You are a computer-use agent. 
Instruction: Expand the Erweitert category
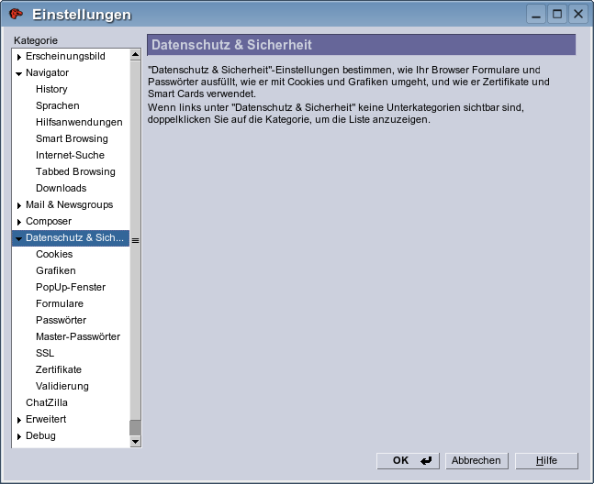pos(19,420)
